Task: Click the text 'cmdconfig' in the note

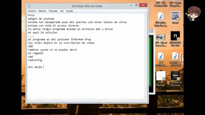Action: pos(35,60)
